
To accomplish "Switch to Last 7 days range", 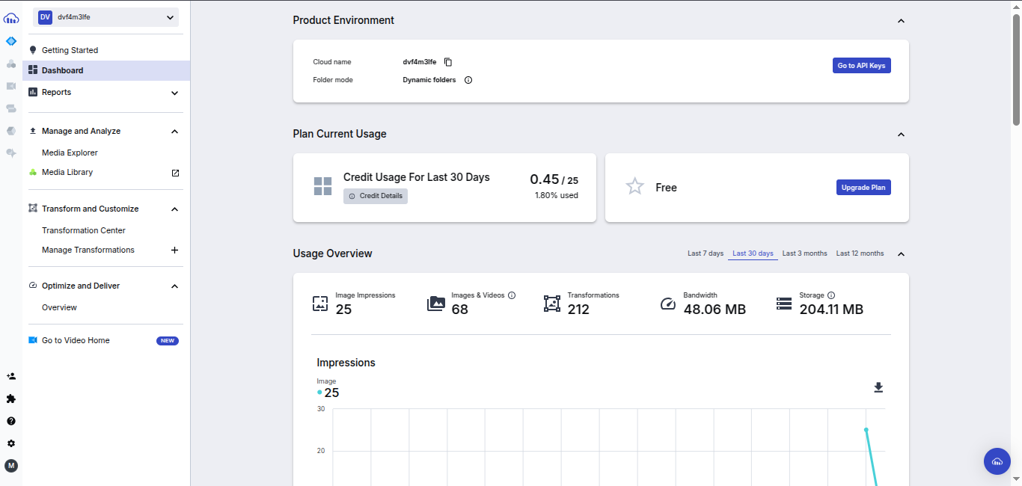I will (x=706, y=253).
